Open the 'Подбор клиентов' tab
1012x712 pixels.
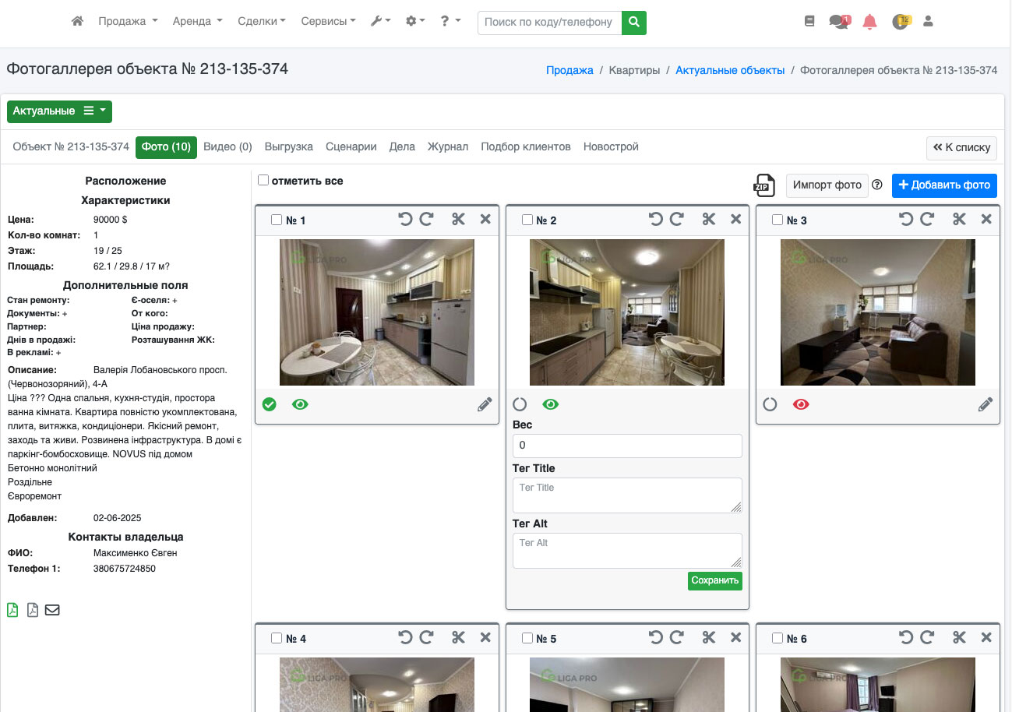pyautogui.click(x=525, y=147)
